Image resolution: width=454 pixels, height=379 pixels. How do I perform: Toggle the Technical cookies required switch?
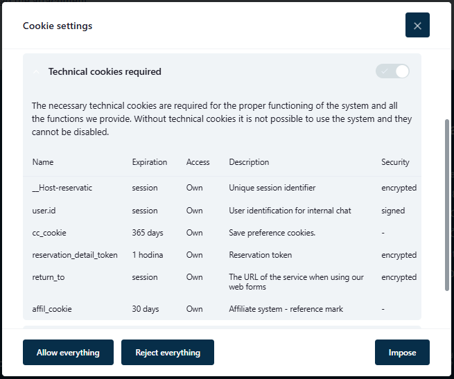coord(392,71)
